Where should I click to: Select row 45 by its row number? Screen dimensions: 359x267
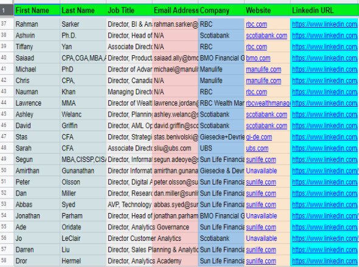(x=4, y=113)
